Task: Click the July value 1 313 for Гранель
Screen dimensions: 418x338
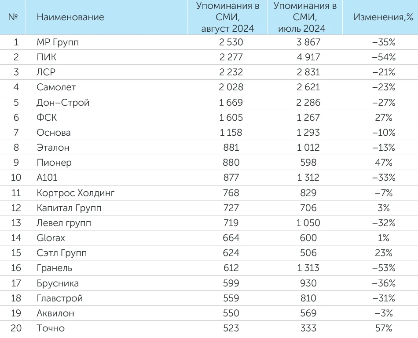Action: click(308, 268)
